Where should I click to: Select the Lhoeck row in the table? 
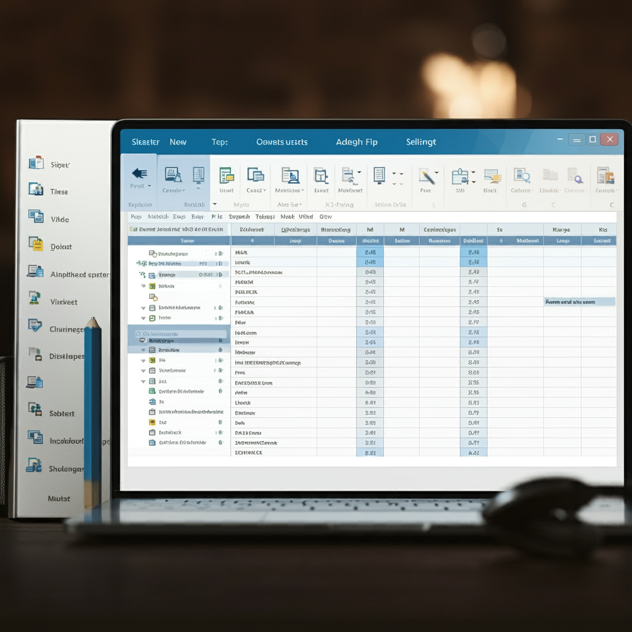pyautogui.click(x=423, y=402)
